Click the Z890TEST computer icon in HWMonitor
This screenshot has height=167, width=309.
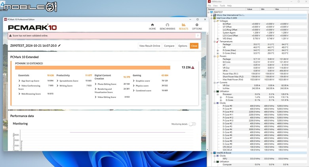[x=212, y=12]
